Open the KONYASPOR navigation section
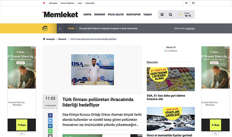The height and width of the screenshot is (137, 232). point(133,15)
